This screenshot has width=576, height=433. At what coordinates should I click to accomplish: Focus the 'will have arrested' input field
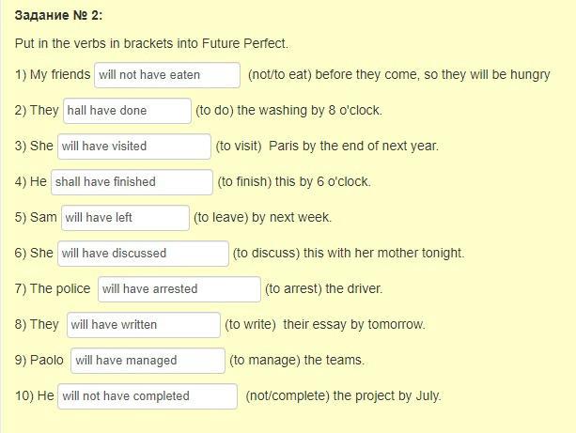(x=179, y=289)
